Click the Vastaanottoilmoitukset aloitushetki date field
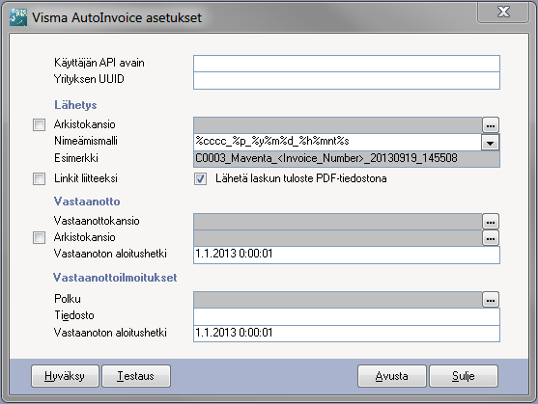 347,334
